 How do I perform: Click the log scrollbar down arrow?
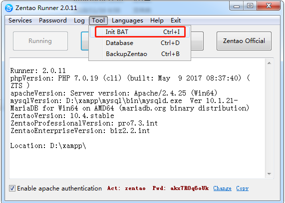pos(269,174)
